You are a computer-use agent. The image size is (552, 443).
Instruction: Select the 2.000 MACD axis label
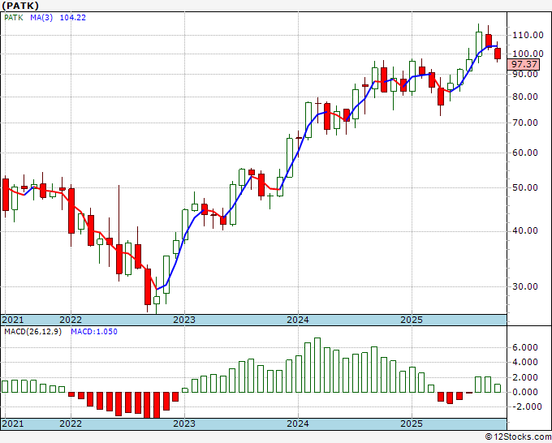click(x=525, y=377)
